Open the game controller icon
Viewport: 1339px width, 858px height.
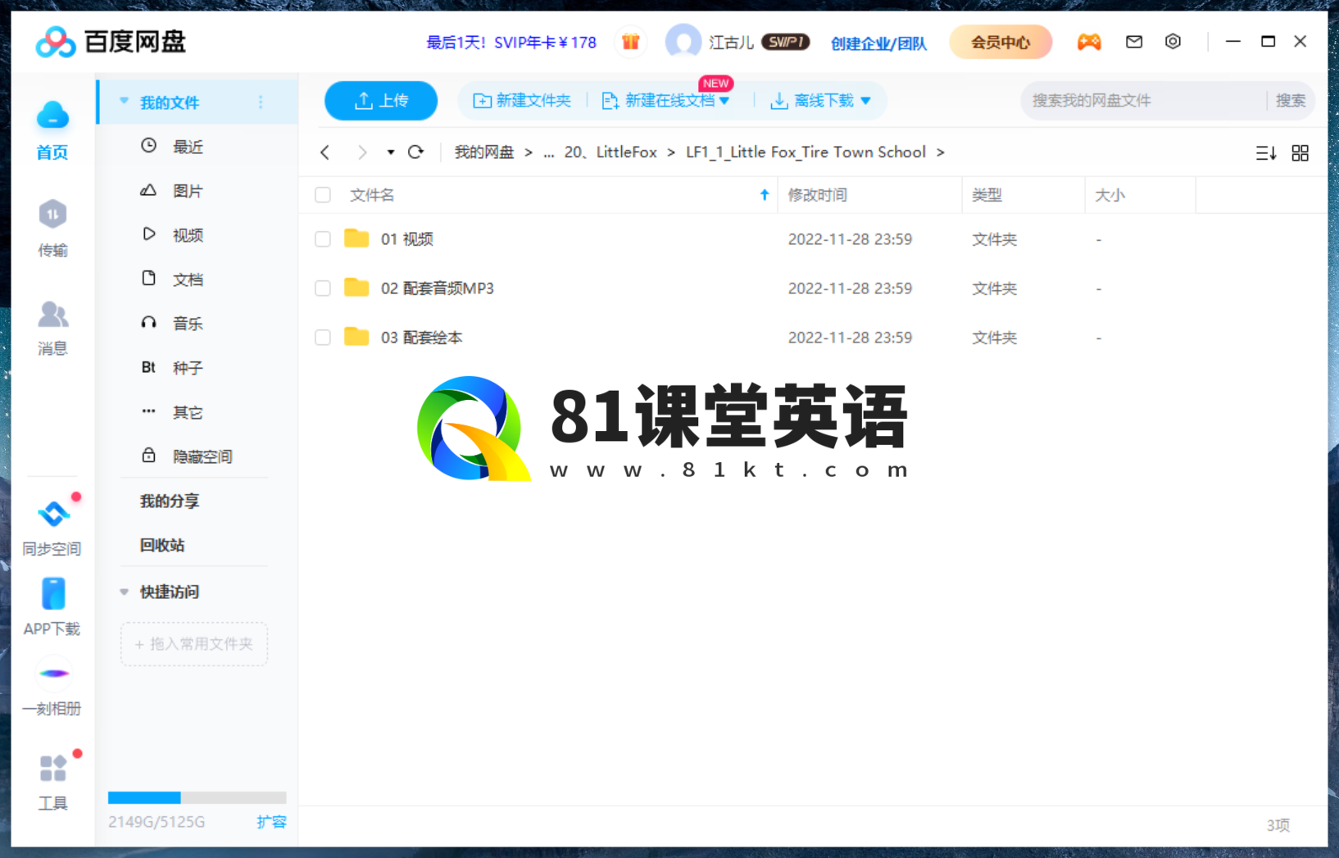click(1089, 42)
